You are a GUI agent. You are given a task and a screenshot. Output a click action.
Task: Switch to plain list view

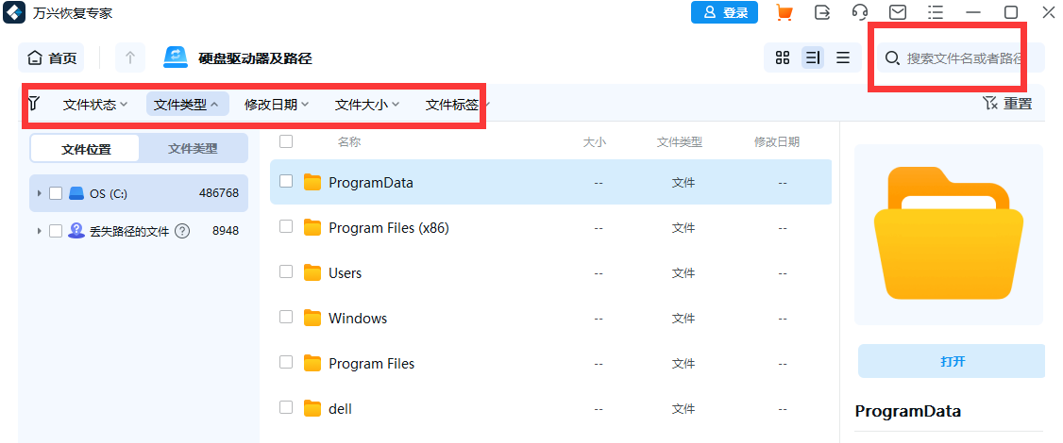(x=843, y=58)
